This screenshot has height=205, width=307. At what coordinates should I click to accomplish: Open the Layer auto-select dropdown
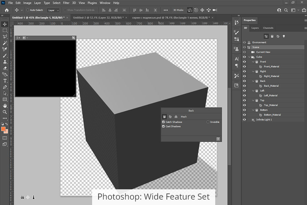point(53,10)
